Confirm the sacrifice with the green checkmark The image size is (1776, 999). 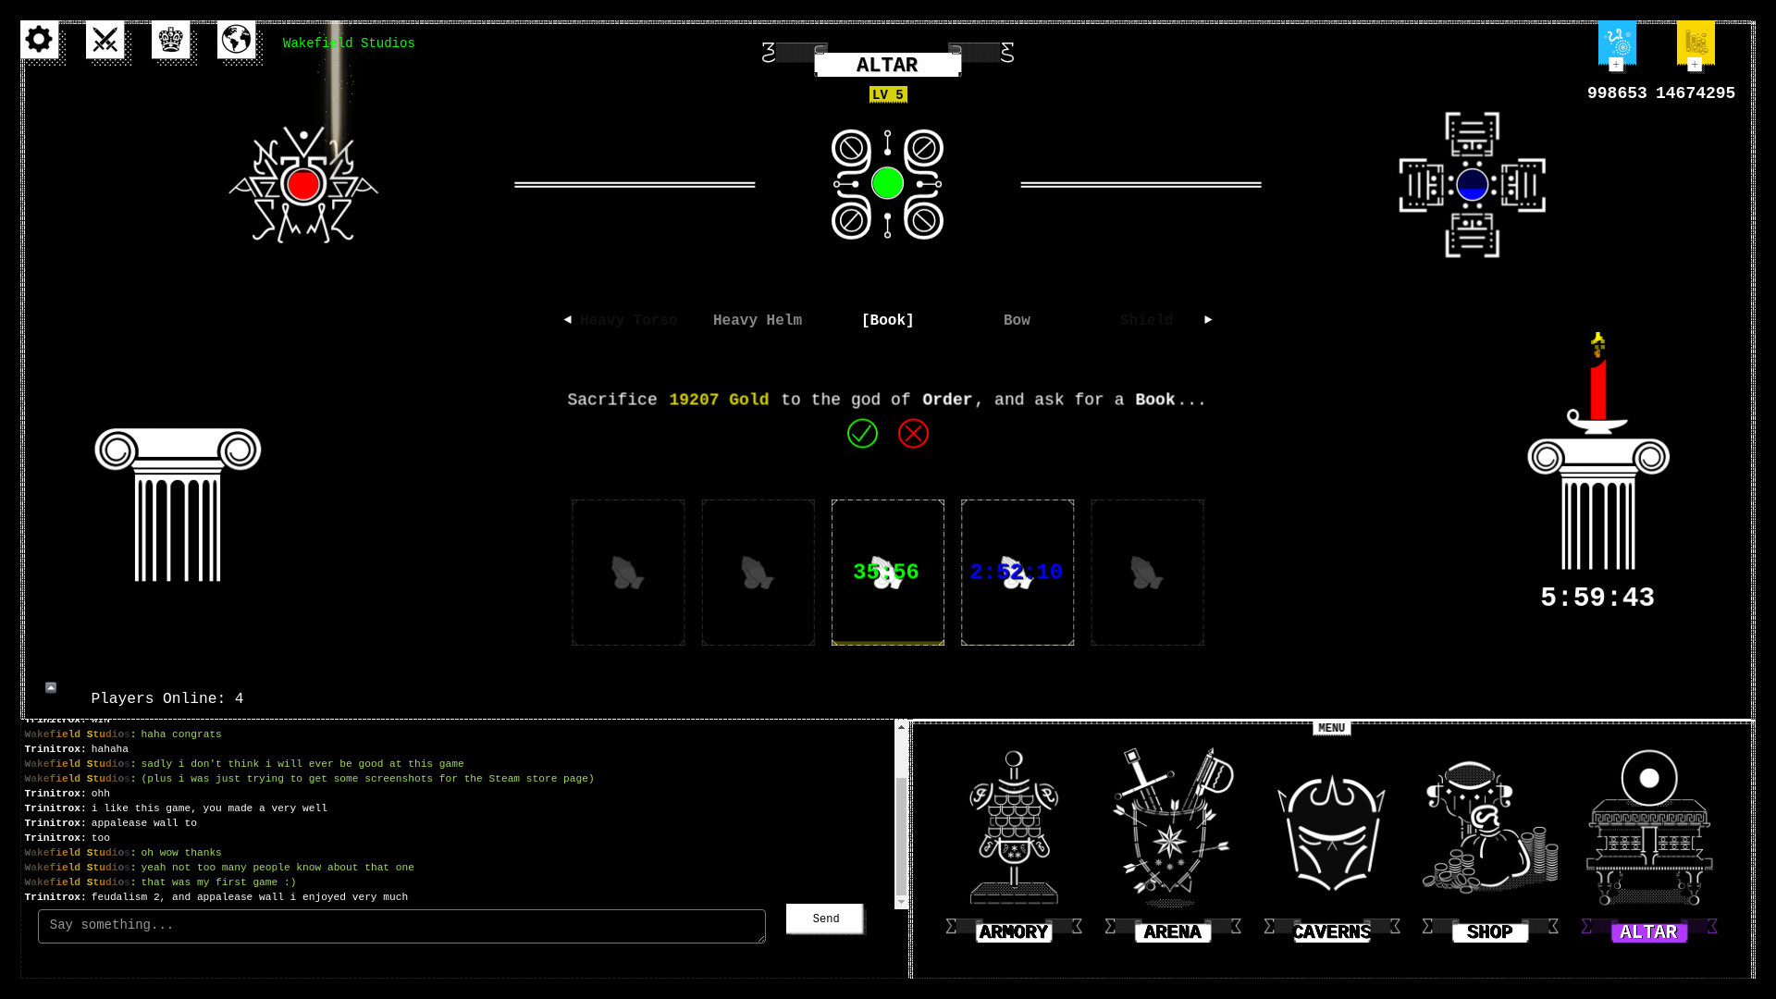pos(862,434)
